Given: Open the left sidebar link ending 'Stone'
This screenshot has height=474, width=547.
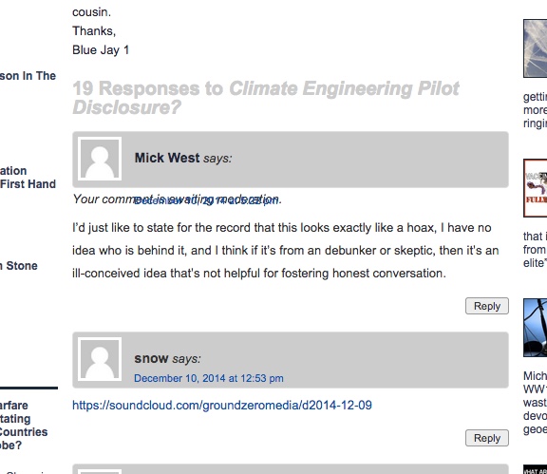Looking at the screenshot, I should pyautogui.click(x=19, y=266).
